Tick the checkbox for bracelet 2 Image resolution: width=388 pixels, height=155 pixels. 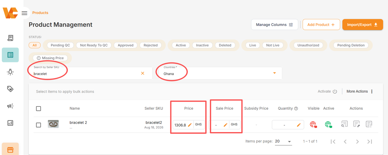38,125
